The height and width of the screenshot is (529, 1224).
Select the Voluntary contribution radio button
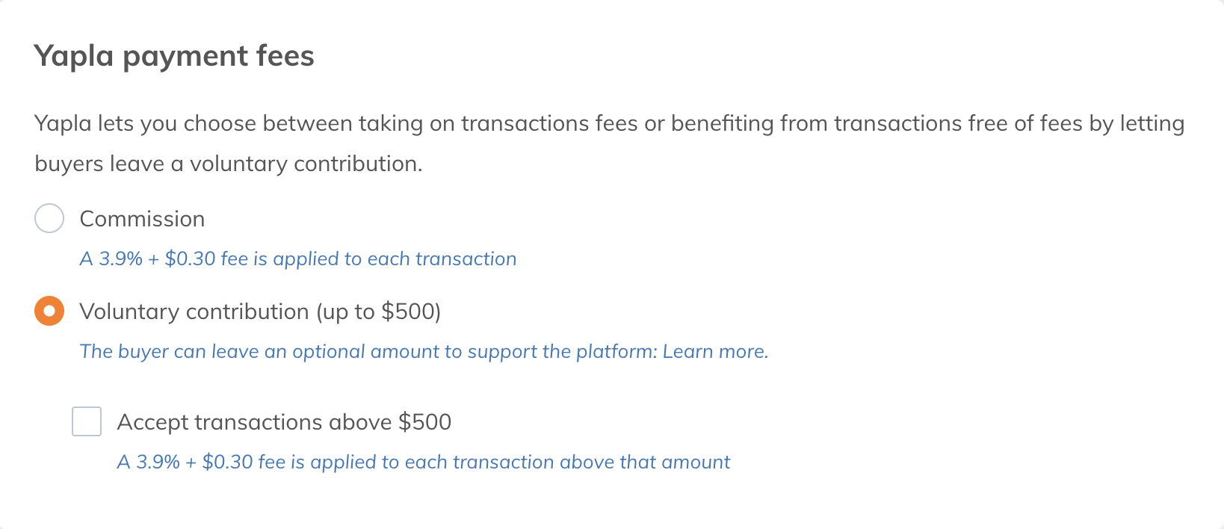point(49,312)
